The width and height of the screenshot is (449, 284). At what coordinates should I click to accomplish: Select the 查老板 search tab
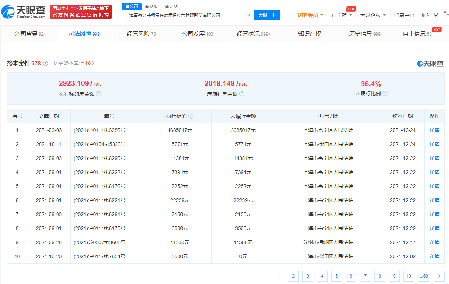(x=151, y=6)
